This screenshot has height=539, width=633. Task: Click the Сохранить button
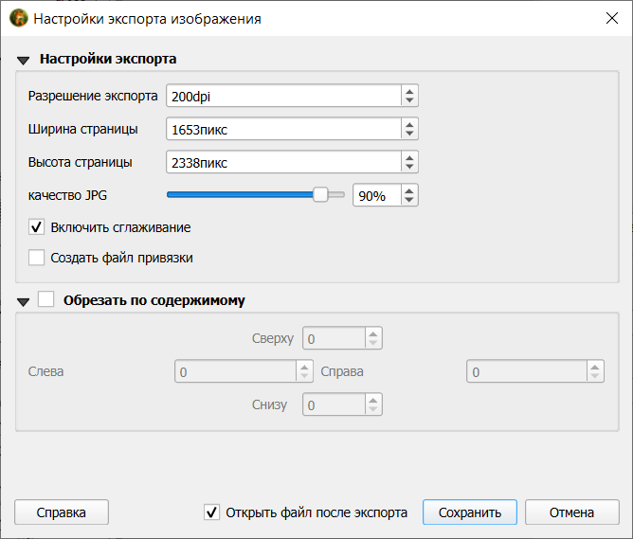click(x=470, y=512)
